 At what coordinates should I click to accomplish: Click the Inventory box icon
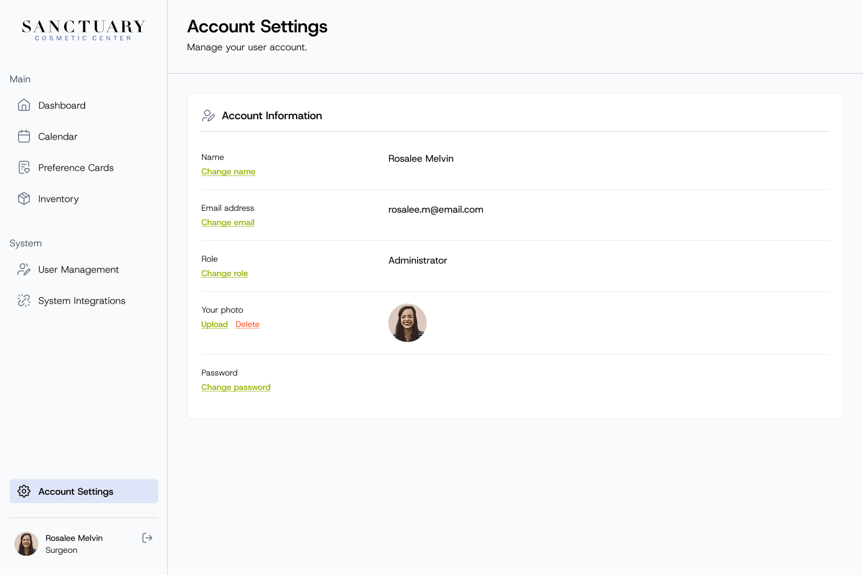[24, 199]
